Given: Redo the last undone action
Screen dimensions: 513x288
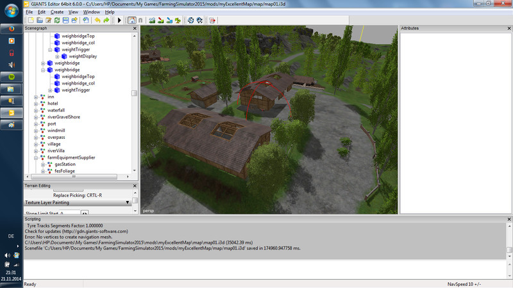Looking at the screenshot, I should (106, 20).
